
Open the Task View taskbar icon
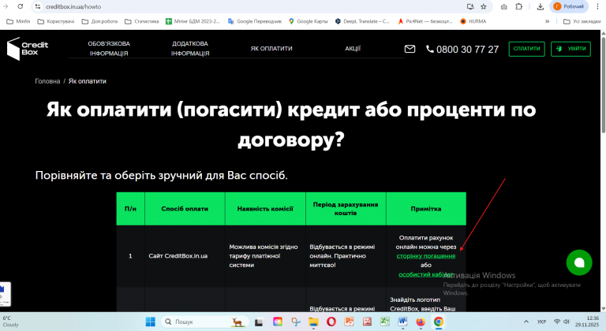(x=259, y=322)
